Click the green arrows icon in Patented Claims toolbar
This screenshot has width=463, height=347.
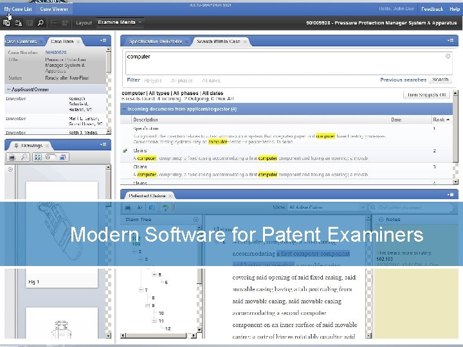(x=166, y=208)
